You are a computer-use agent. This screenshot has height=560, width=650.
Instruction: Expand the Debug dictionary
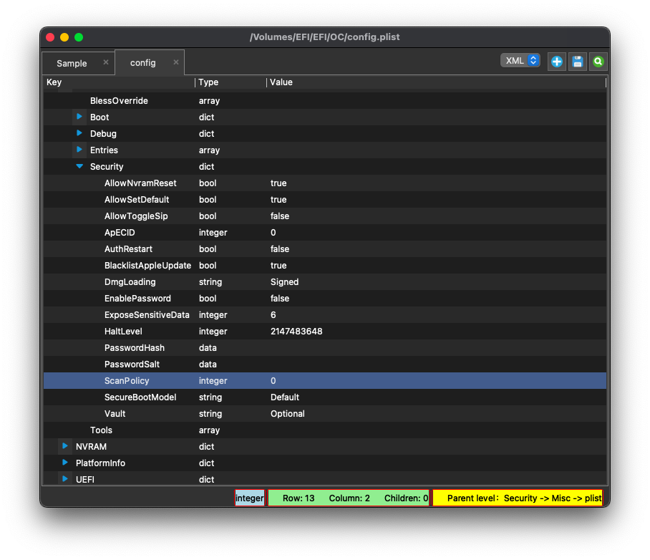pos(79,133)
